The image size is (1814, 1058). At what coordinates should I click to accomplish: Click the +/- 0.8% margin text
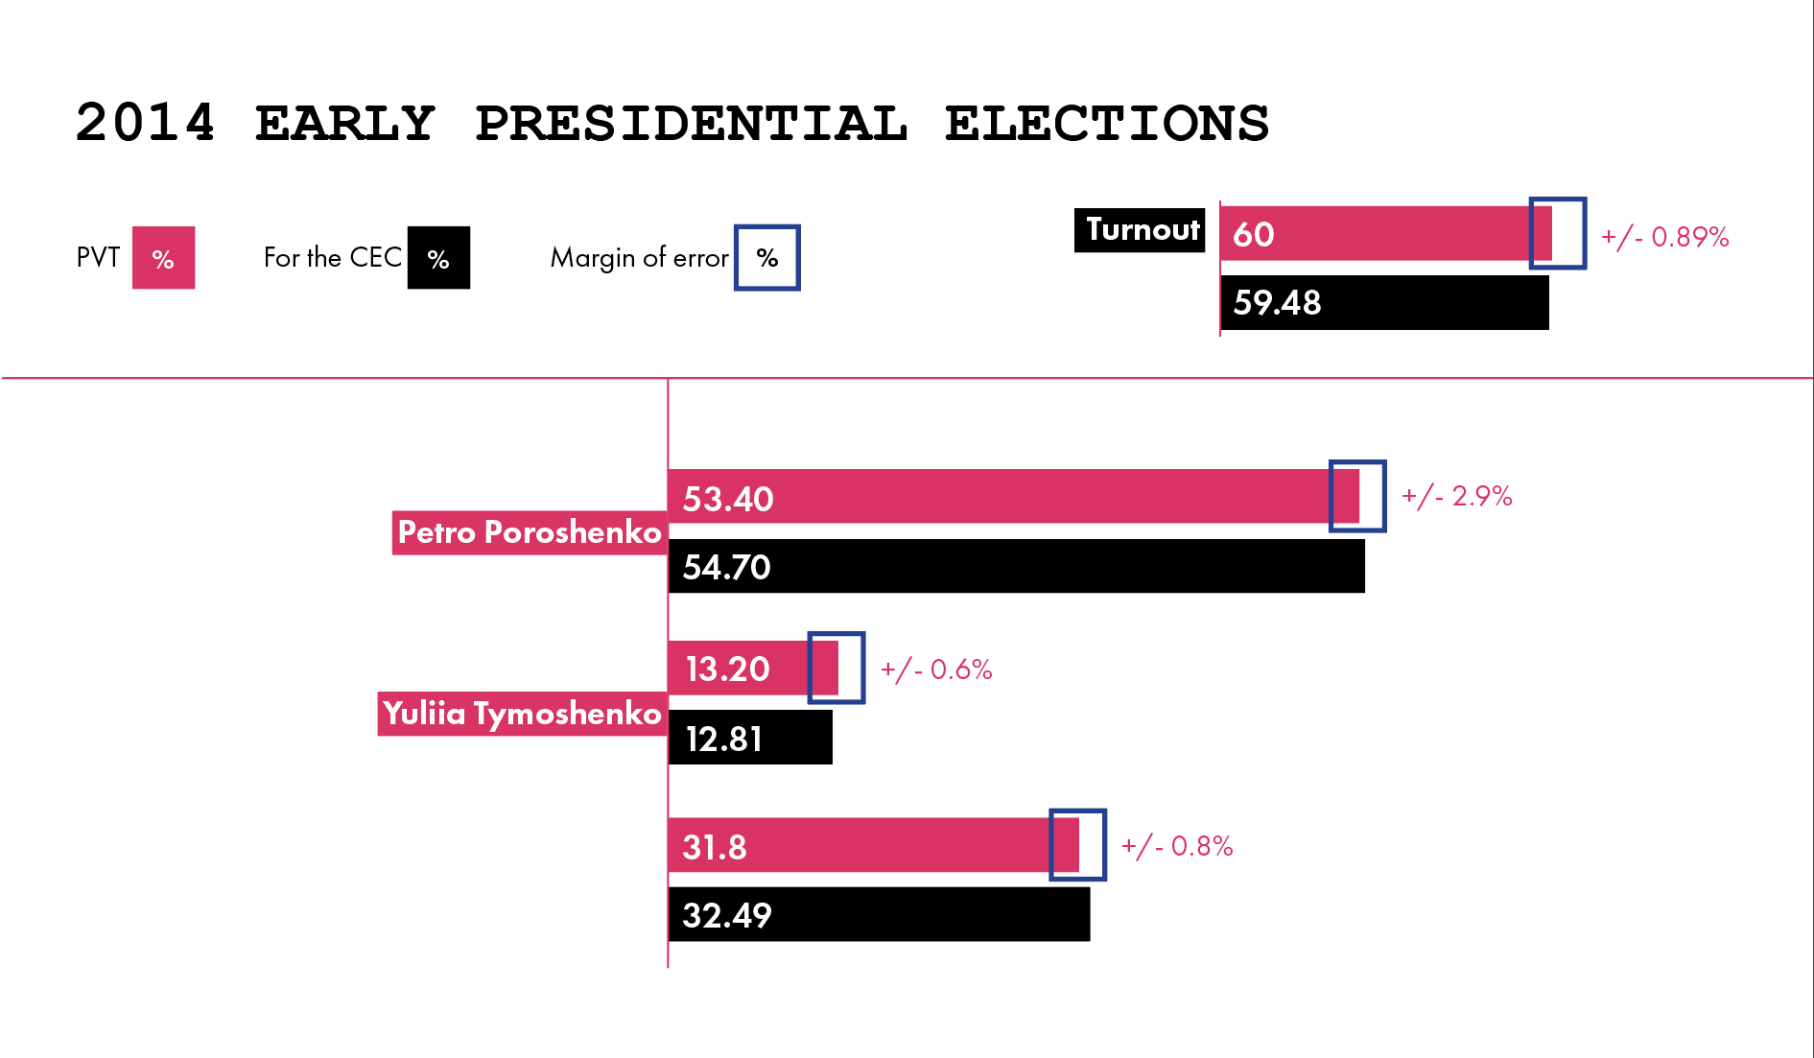click(1176, 846)
